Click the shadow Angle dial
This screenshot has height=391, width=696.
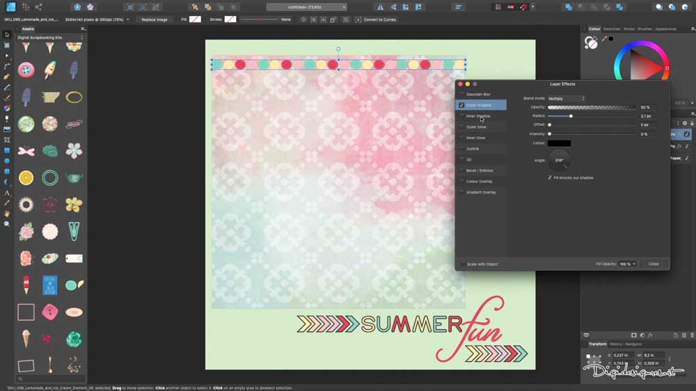click(560, 160)
